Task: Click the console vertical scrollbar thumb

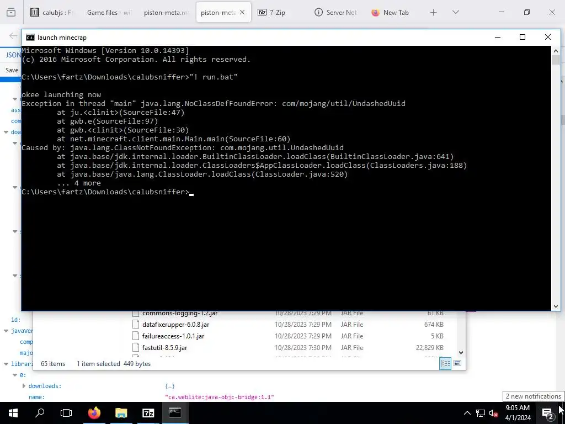Action: [x=556, y=60]
